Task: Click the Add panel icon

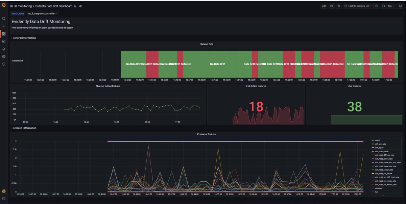Action: pyautogui.click(x=324, y=6)
